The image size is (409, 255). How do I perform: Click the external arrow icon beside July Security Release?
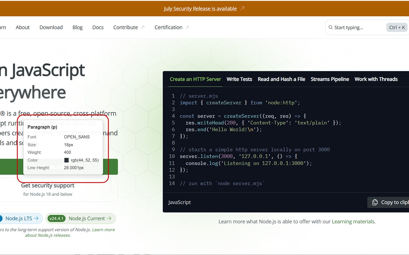coord(242,9)
